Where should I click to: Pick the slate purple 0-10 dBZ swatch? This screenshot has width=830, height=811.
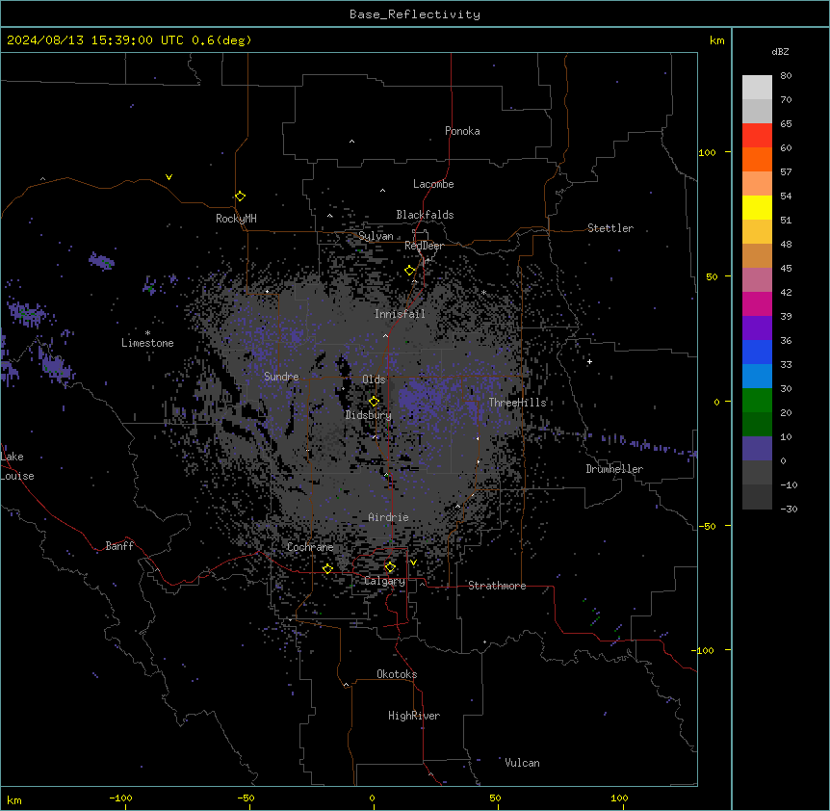pyautogui.click(x=757, y=449)
